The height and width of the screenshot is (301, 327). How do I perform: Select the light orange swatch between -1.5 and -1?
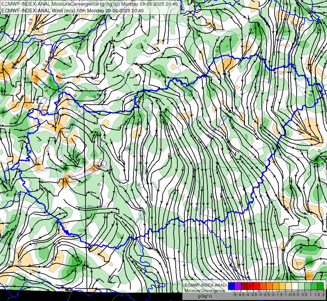[x=282, y=286]
